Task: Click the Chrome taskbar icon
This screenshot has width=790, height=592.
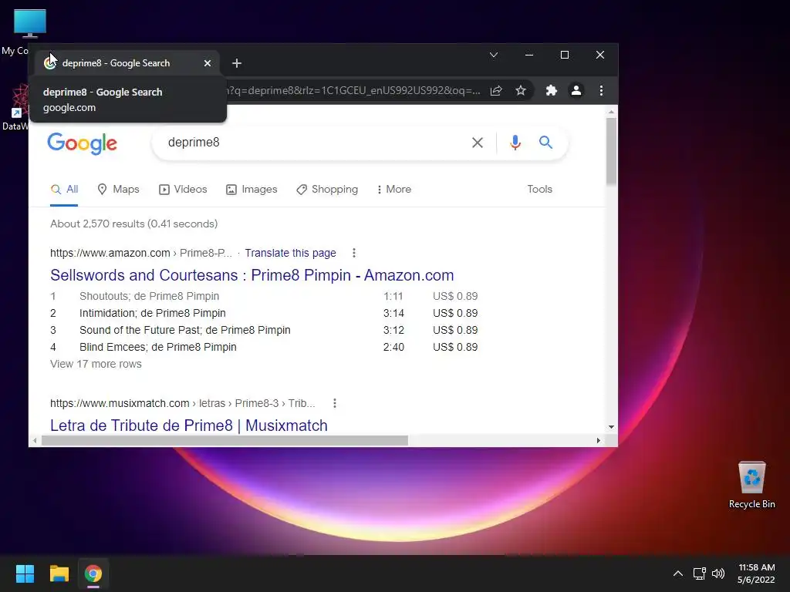Action: 93,573
